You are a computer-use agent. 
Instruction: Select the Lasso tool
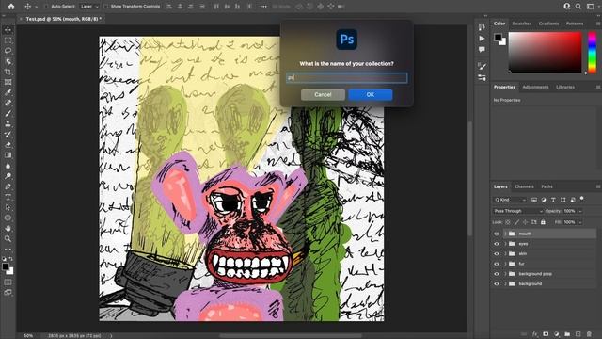point(8,51)
